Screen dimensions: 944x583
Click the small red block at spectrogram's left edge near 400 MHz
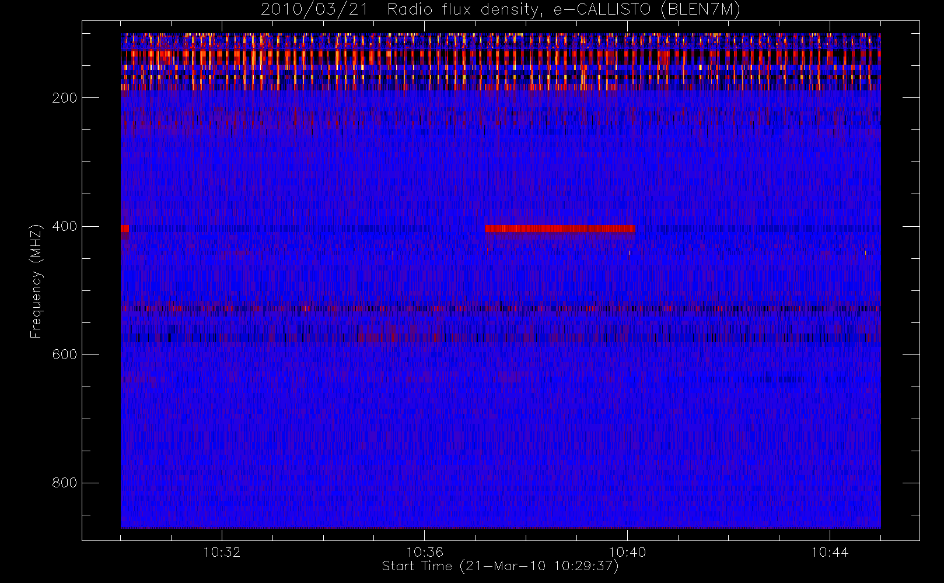(125, 229)
